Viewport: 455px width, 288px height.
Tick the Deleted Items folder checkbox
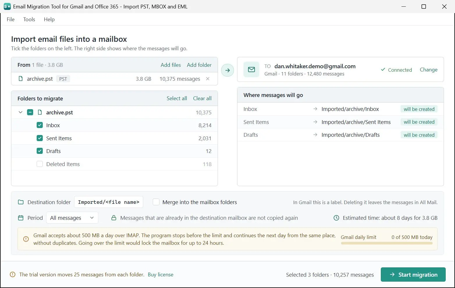click(40, 164)
